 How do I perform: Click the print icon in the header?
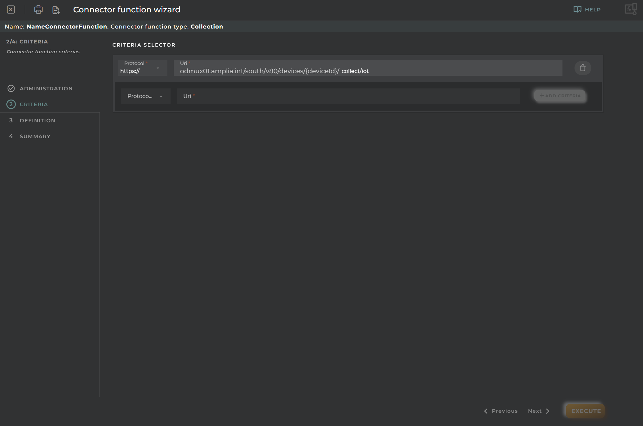[x=38, y=10]
